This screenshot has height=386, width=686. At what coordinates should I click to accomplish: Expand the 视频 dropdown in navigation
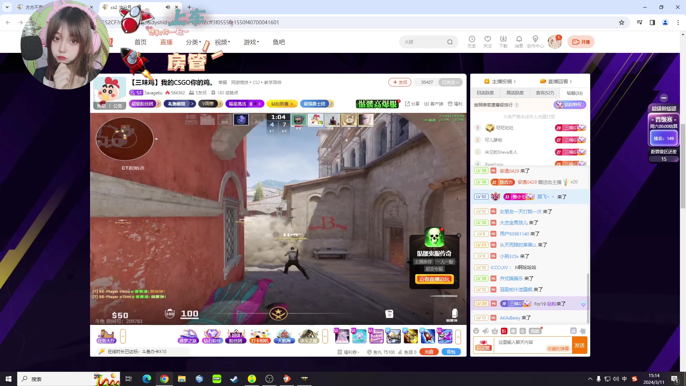(x=222, y=42)
